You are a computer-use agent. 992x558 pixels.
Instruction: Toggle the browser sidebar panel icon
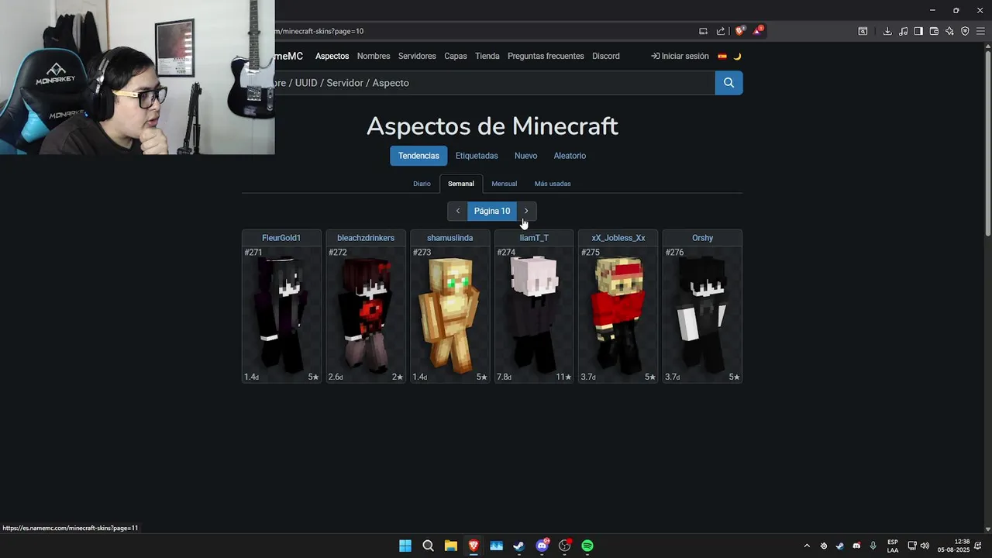tap(918, 31)
